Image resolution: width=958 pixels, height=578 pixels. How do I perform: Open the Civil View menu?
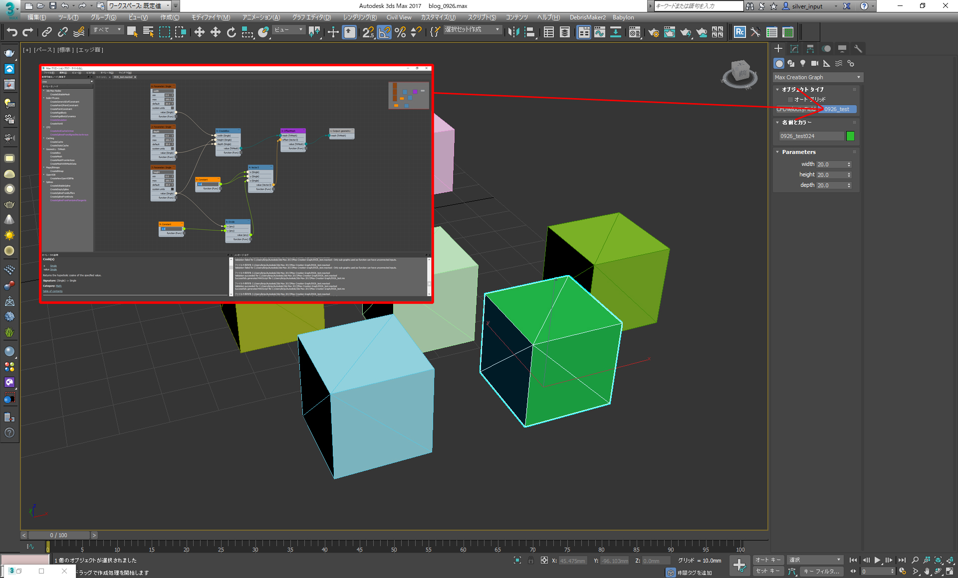399,17
